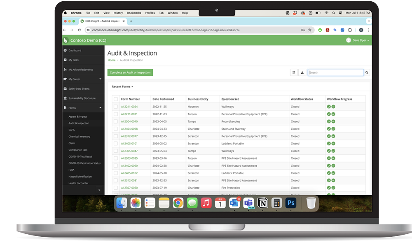Open Trash from the dock
Image resolution: width=412 pixels, height=247 pixels.
pyautogui.click(x=311, y=203)
